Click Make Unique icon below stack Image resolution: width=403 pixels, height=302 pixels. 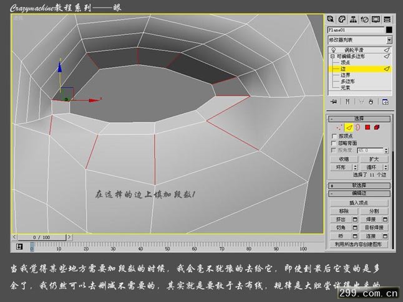361,101
